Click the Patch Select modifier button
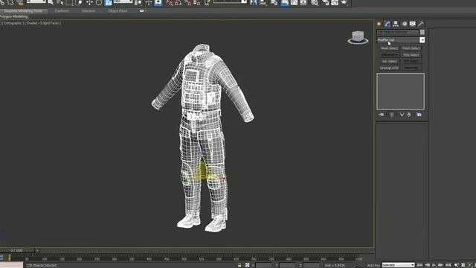 (411, 48)
